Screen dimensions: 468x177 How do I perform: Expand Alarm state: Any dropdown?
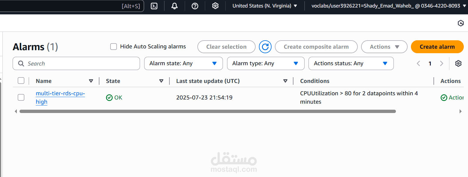[184, 63]
